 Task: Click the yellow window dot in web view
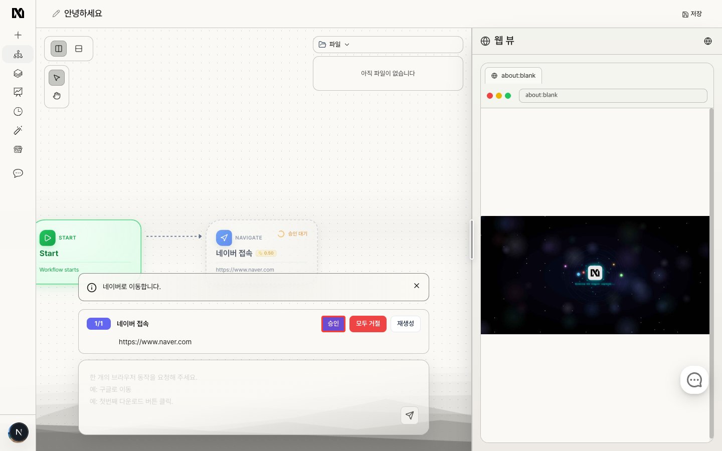tap(499, 96)
